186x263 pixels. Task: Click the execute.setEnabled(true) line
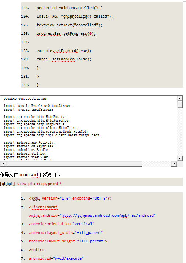pyautogui.click(x=64, y=51)
